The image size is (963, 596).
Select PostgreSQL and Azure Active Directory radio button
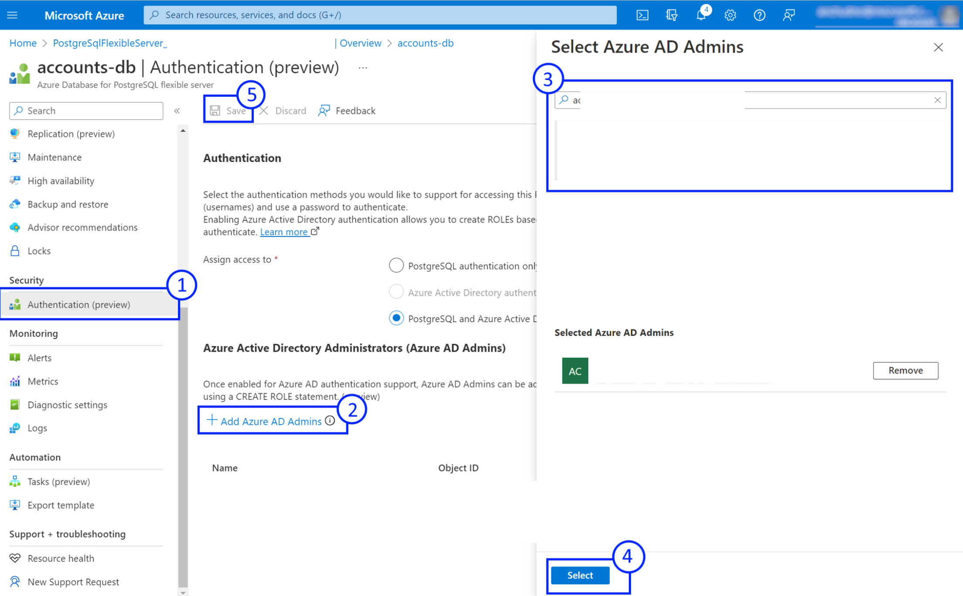tap(397, 318)
